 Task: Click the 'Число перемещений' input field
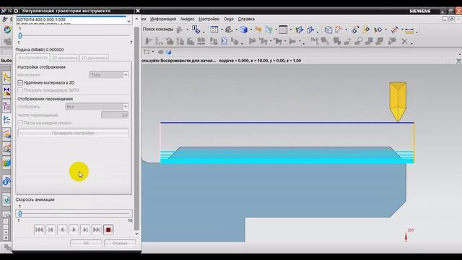point(115,115)
